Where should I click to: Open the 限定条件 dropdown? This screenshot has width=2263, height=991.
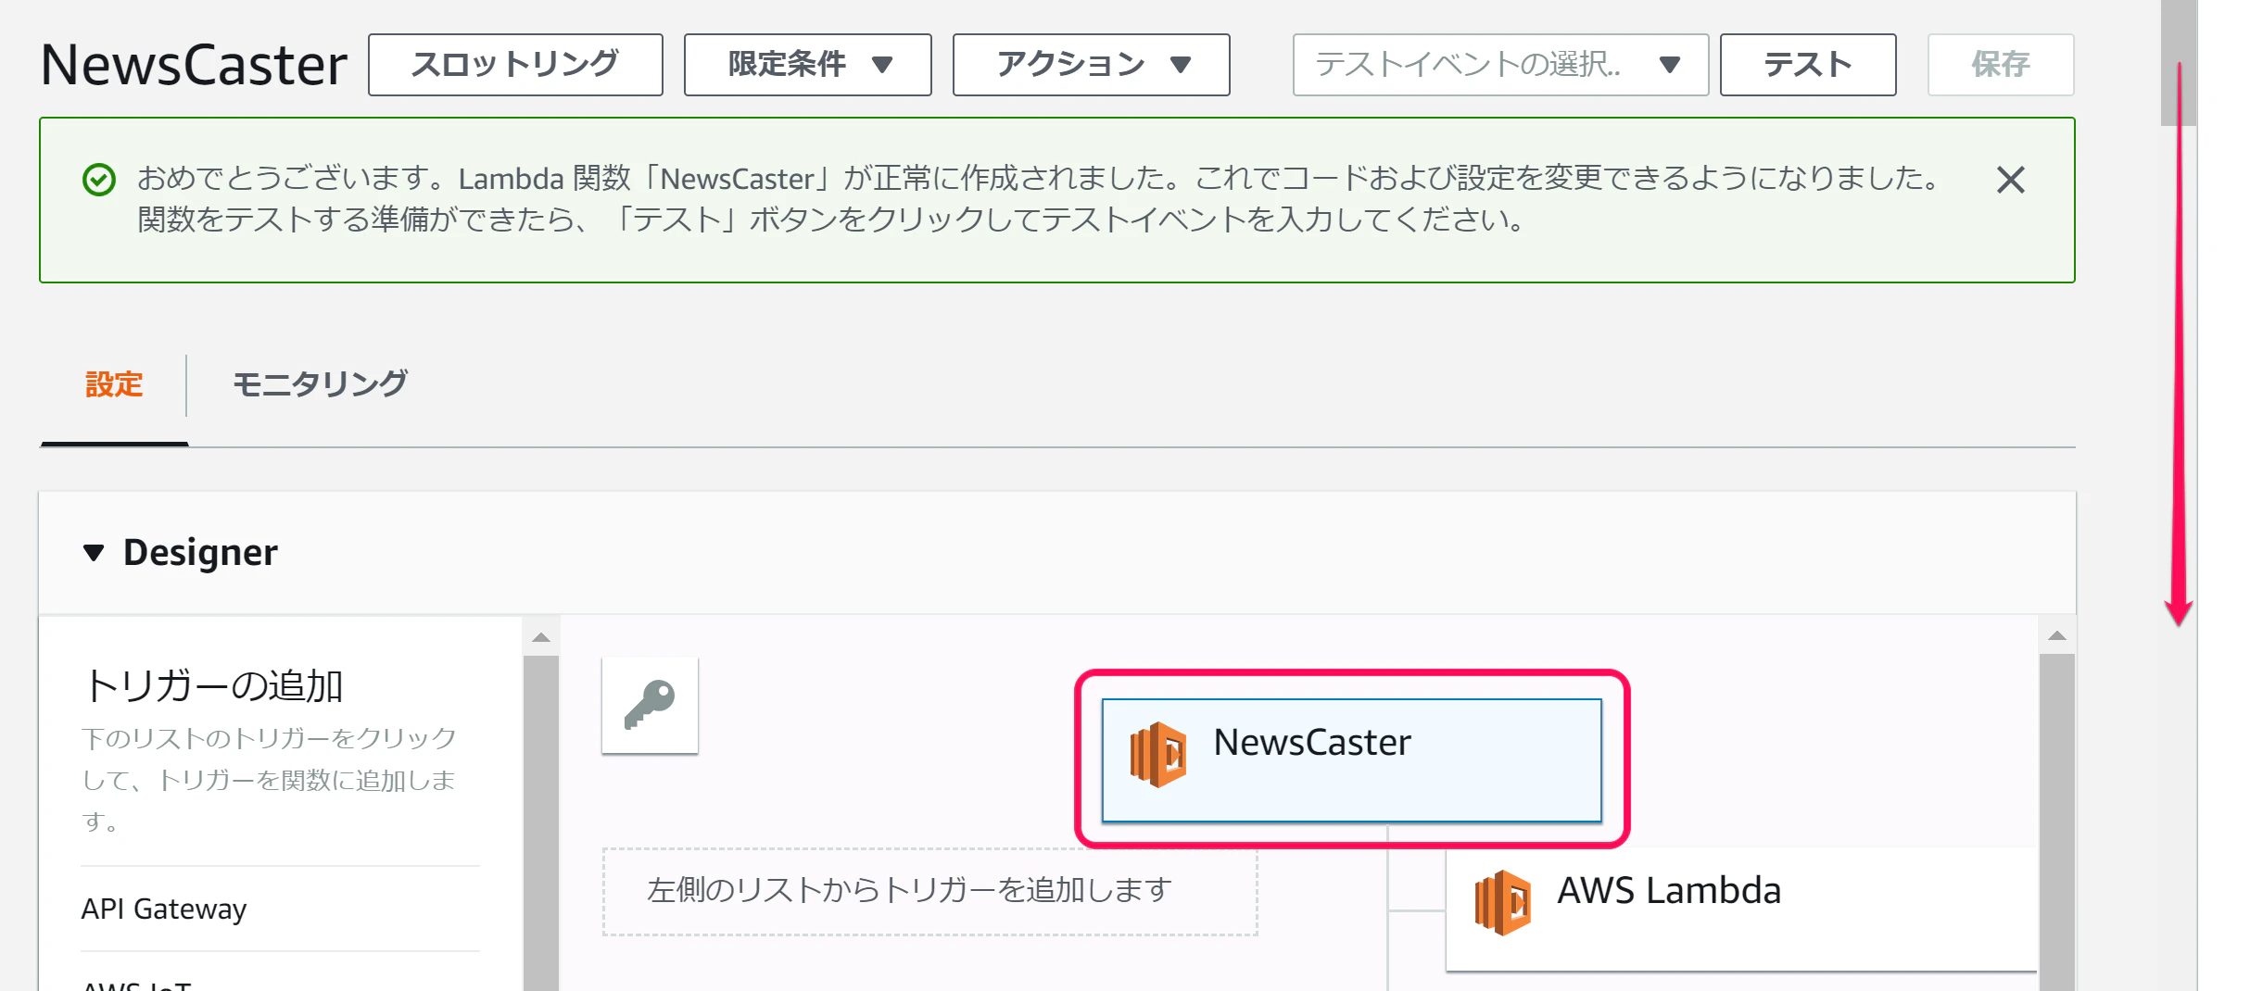point(807,65)
